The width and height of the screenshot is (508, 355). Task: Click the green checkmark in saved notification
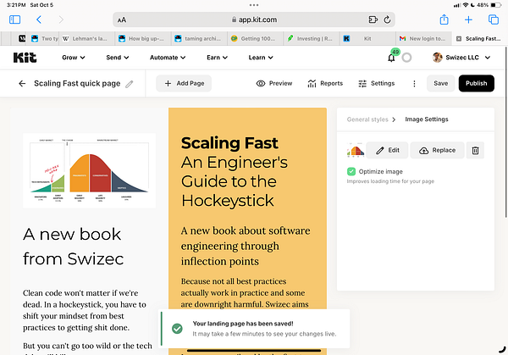pyautogui.click(x=177, y=329)
